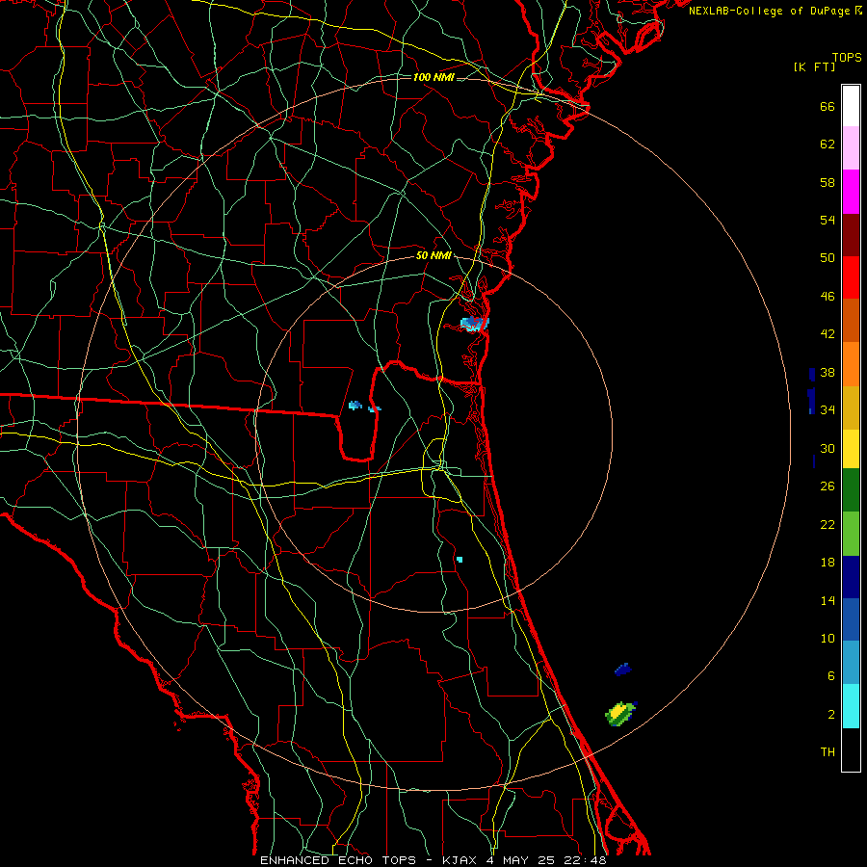This screenshot has width=867, height=867.
Task: Click the legend value "42"
Action: [x=828, y=333]
